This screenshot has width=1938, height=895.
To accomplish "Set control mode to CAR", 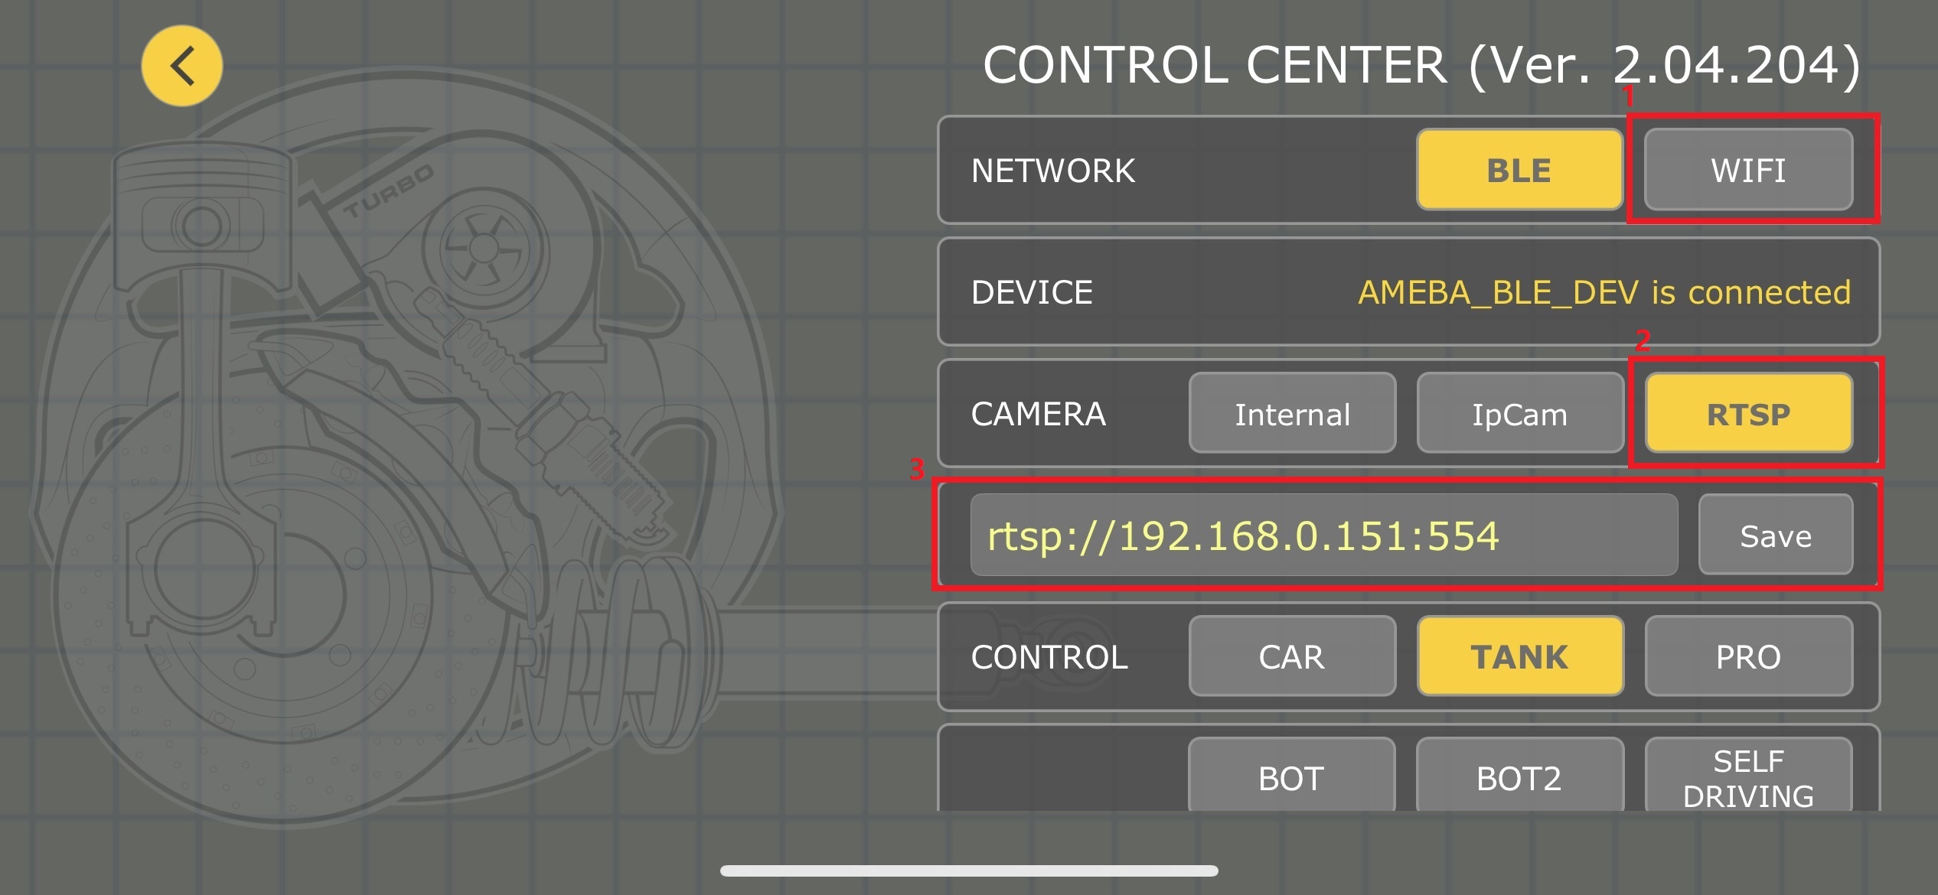I will [1292, 656].
